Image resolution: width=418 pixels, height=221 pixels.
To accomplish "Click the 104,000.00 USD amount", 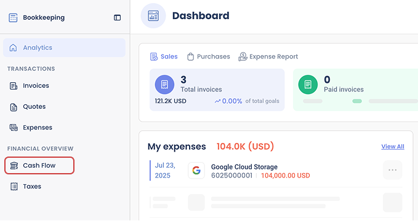I will (x=285, y=176).
